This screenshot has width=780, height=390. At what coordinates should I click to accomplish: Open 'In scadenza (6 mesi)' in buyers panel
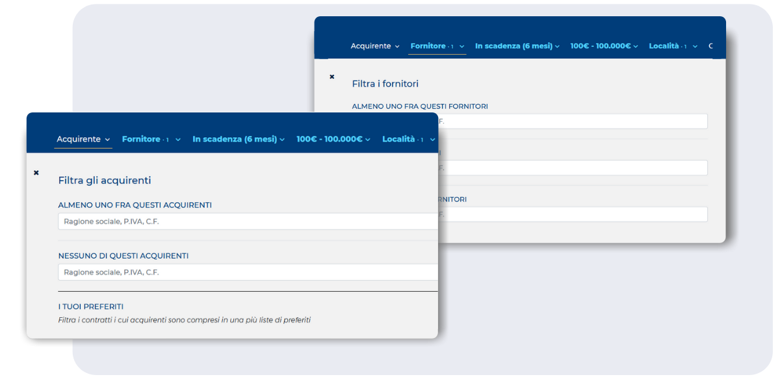[235, 139]
